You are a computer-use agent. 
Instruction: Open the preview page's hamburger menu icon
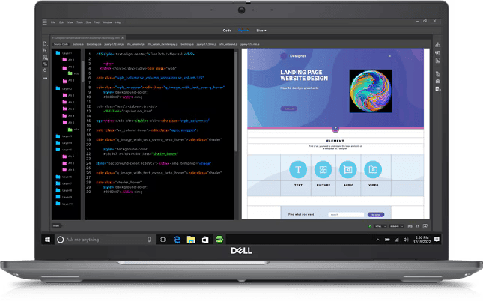click(x=389, y=56)
